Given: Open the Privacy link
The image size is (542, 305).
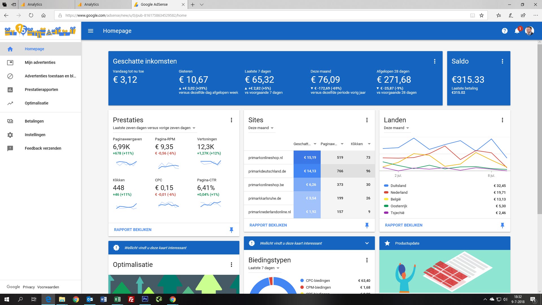Looking at the screenshot, I should coord(29,287).
